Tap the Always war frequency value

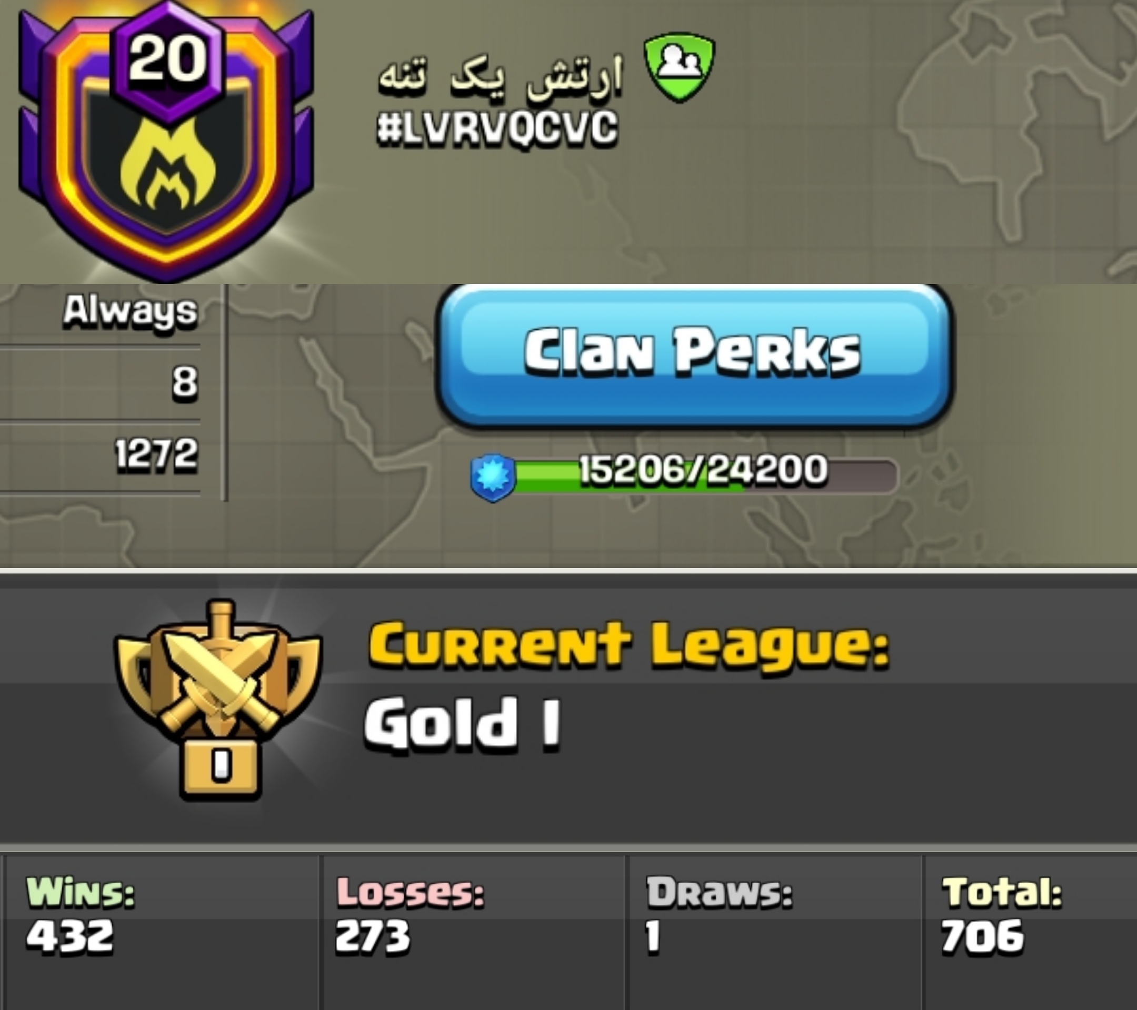coord(130,311)
